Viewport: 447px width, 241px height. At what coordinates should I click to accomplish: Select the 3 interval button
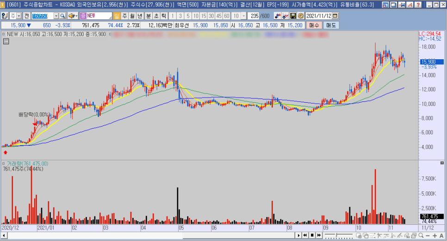180,16
